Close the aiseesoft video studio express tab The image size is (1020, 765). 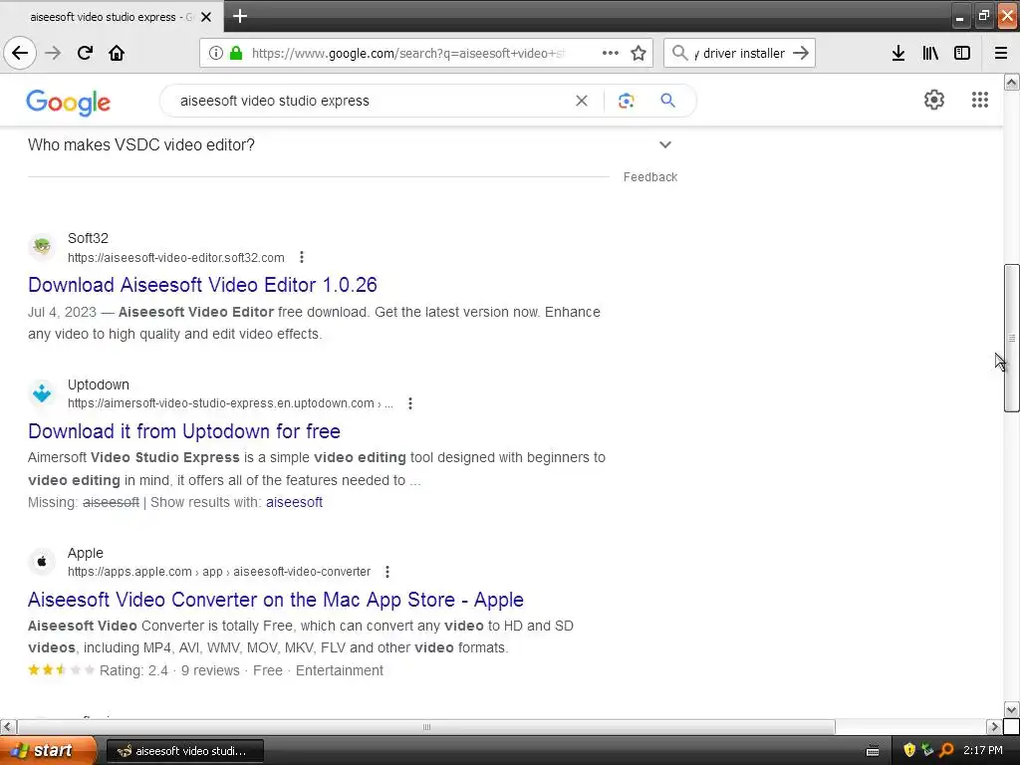click(206, 17)
